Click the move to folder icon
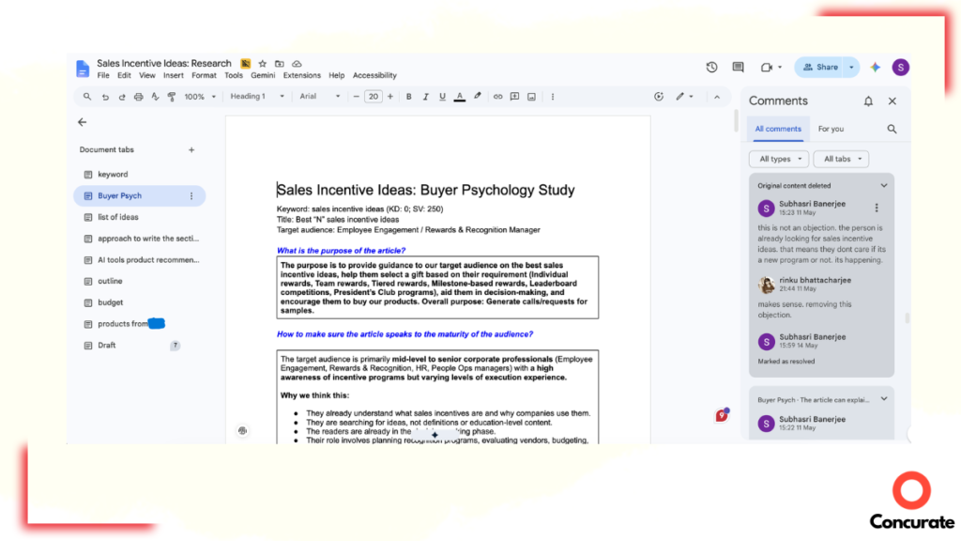This screenshot has height=541, width=961. coord(280,63)
